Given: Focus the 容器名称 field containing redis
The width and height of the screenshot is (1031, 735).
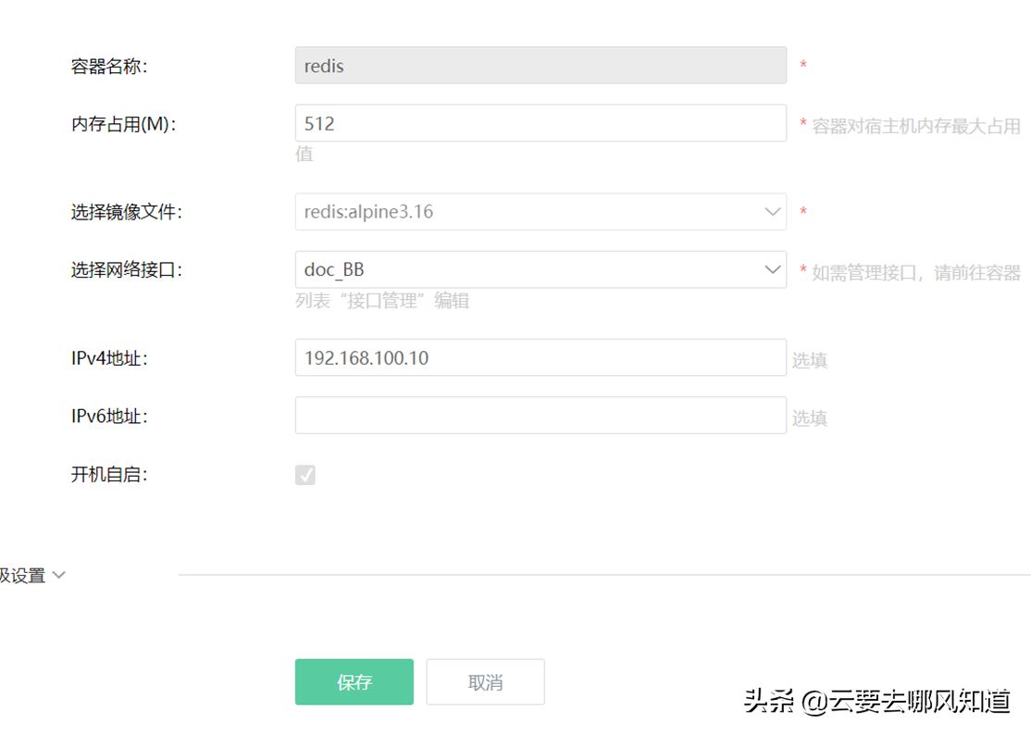Looking at the screenshot, I should click(x=540, y=65).
